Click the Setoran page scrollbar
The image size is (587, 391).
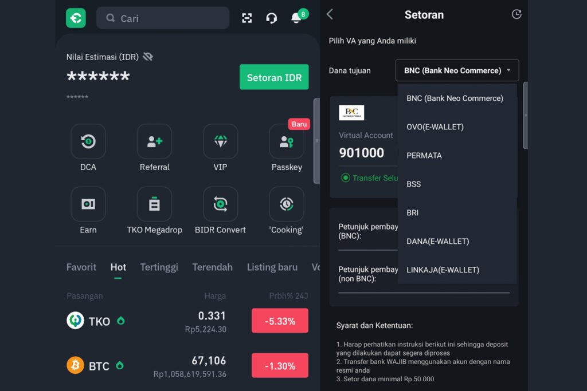[525, 115]
